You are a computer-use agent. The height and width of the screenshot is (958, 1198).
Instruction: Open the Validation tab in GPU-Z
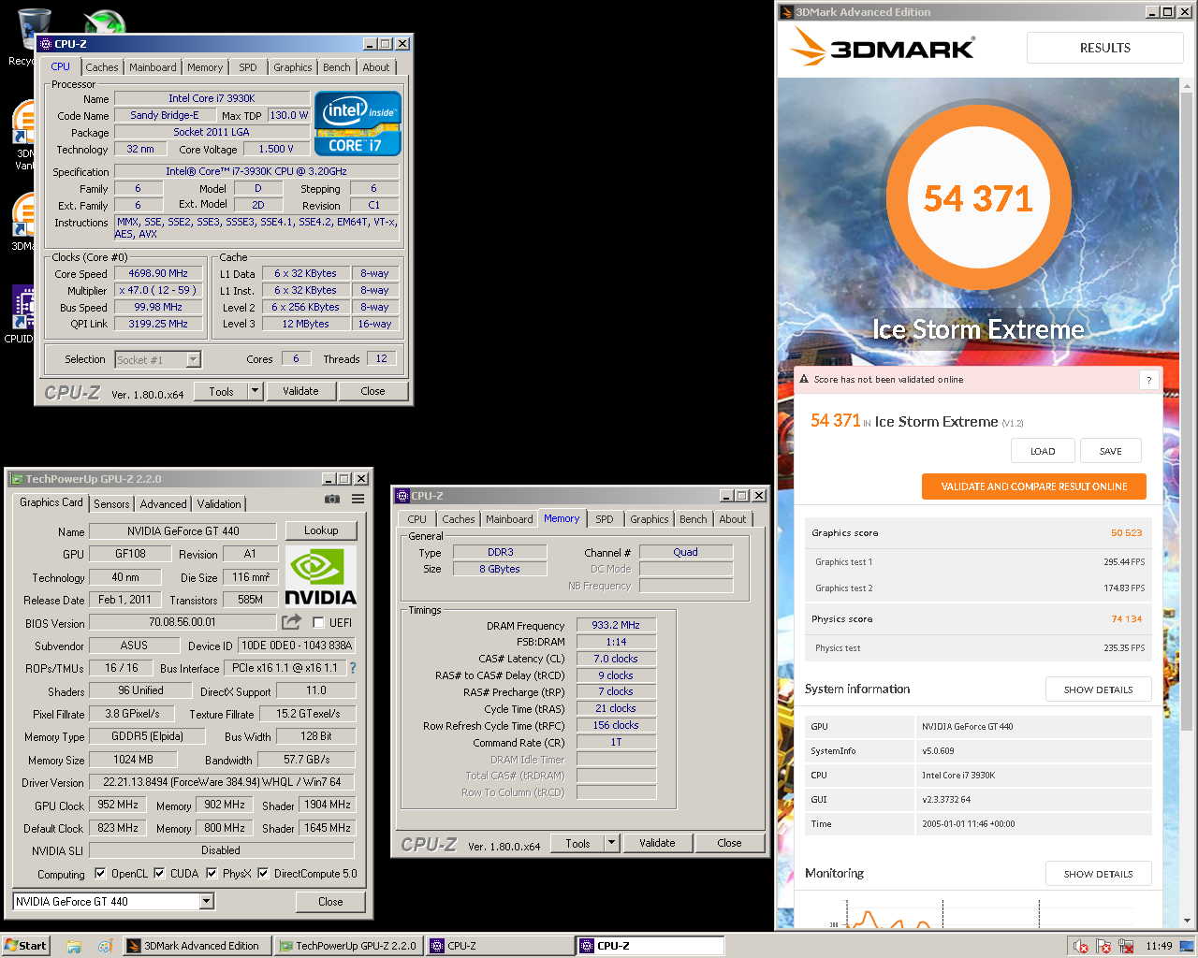[x=219, y=503]
